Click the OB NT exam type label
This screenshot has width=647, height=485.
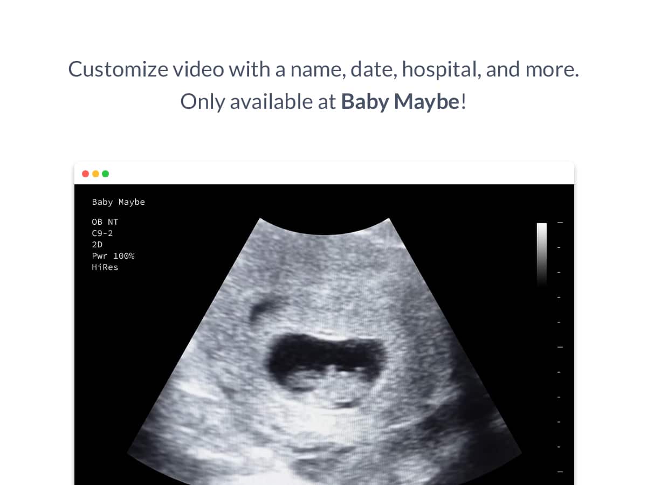pyautogui.click(x=105, y=222)
